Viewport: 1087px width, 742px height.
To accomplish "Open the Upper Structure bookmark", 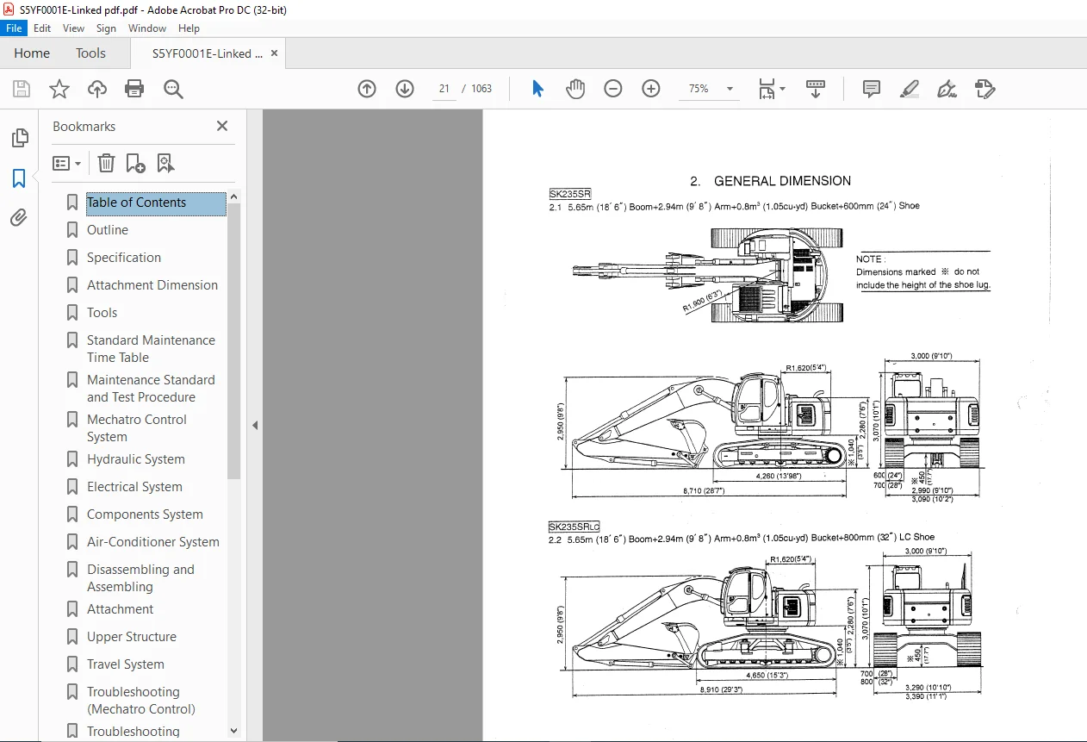I will click(132, 637).
